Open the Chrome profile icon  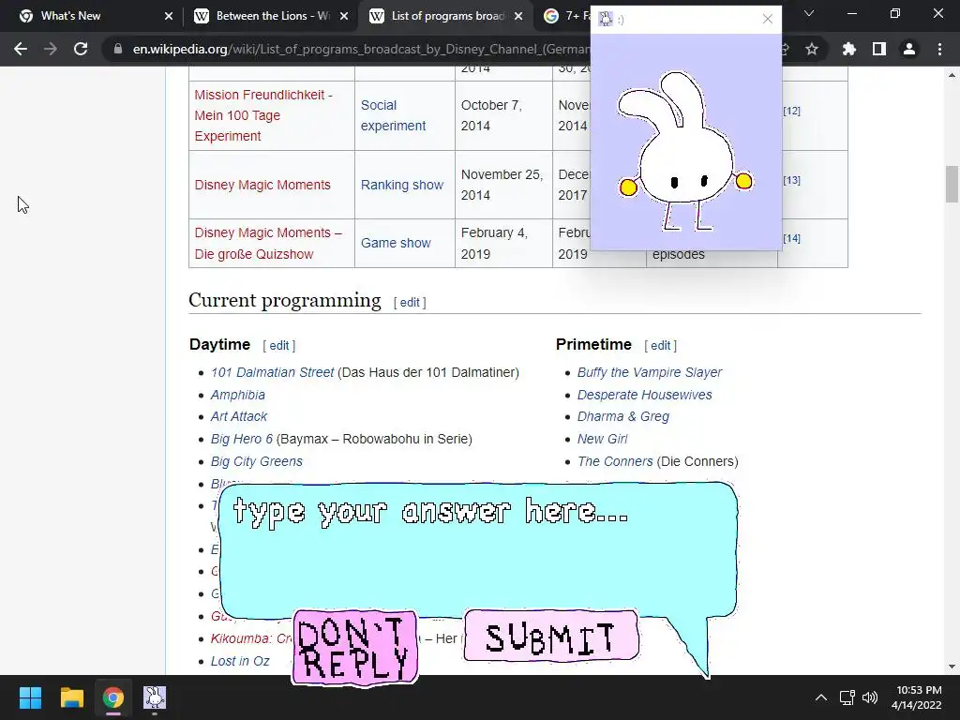[x=909, y=49]
